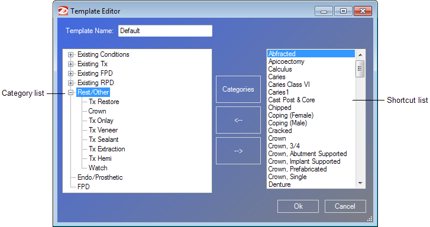Select Existing Conditions in category list
Screen dimensions: 430x227
pyautogui.click(x=103, y=54)
